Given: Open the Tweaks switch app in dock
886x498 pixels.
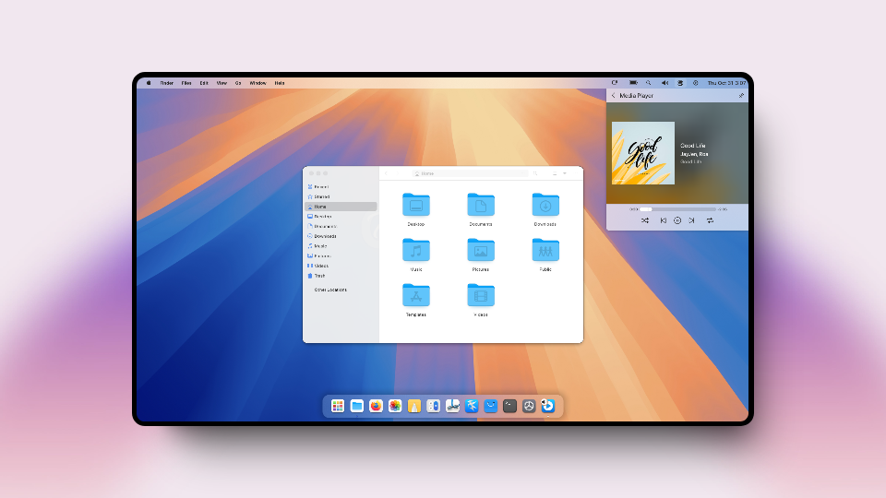Looking at the screenshot, I should pos(434,406).
